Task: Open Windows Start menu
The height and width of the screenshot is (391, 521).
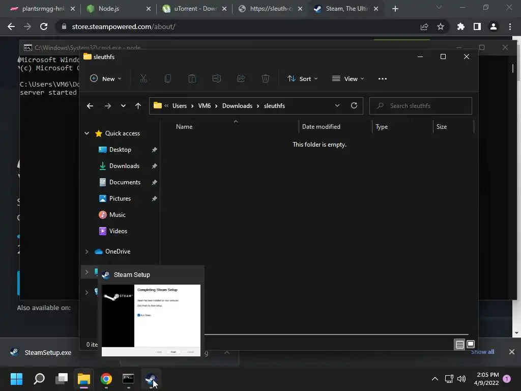Action: coord(16,379)
